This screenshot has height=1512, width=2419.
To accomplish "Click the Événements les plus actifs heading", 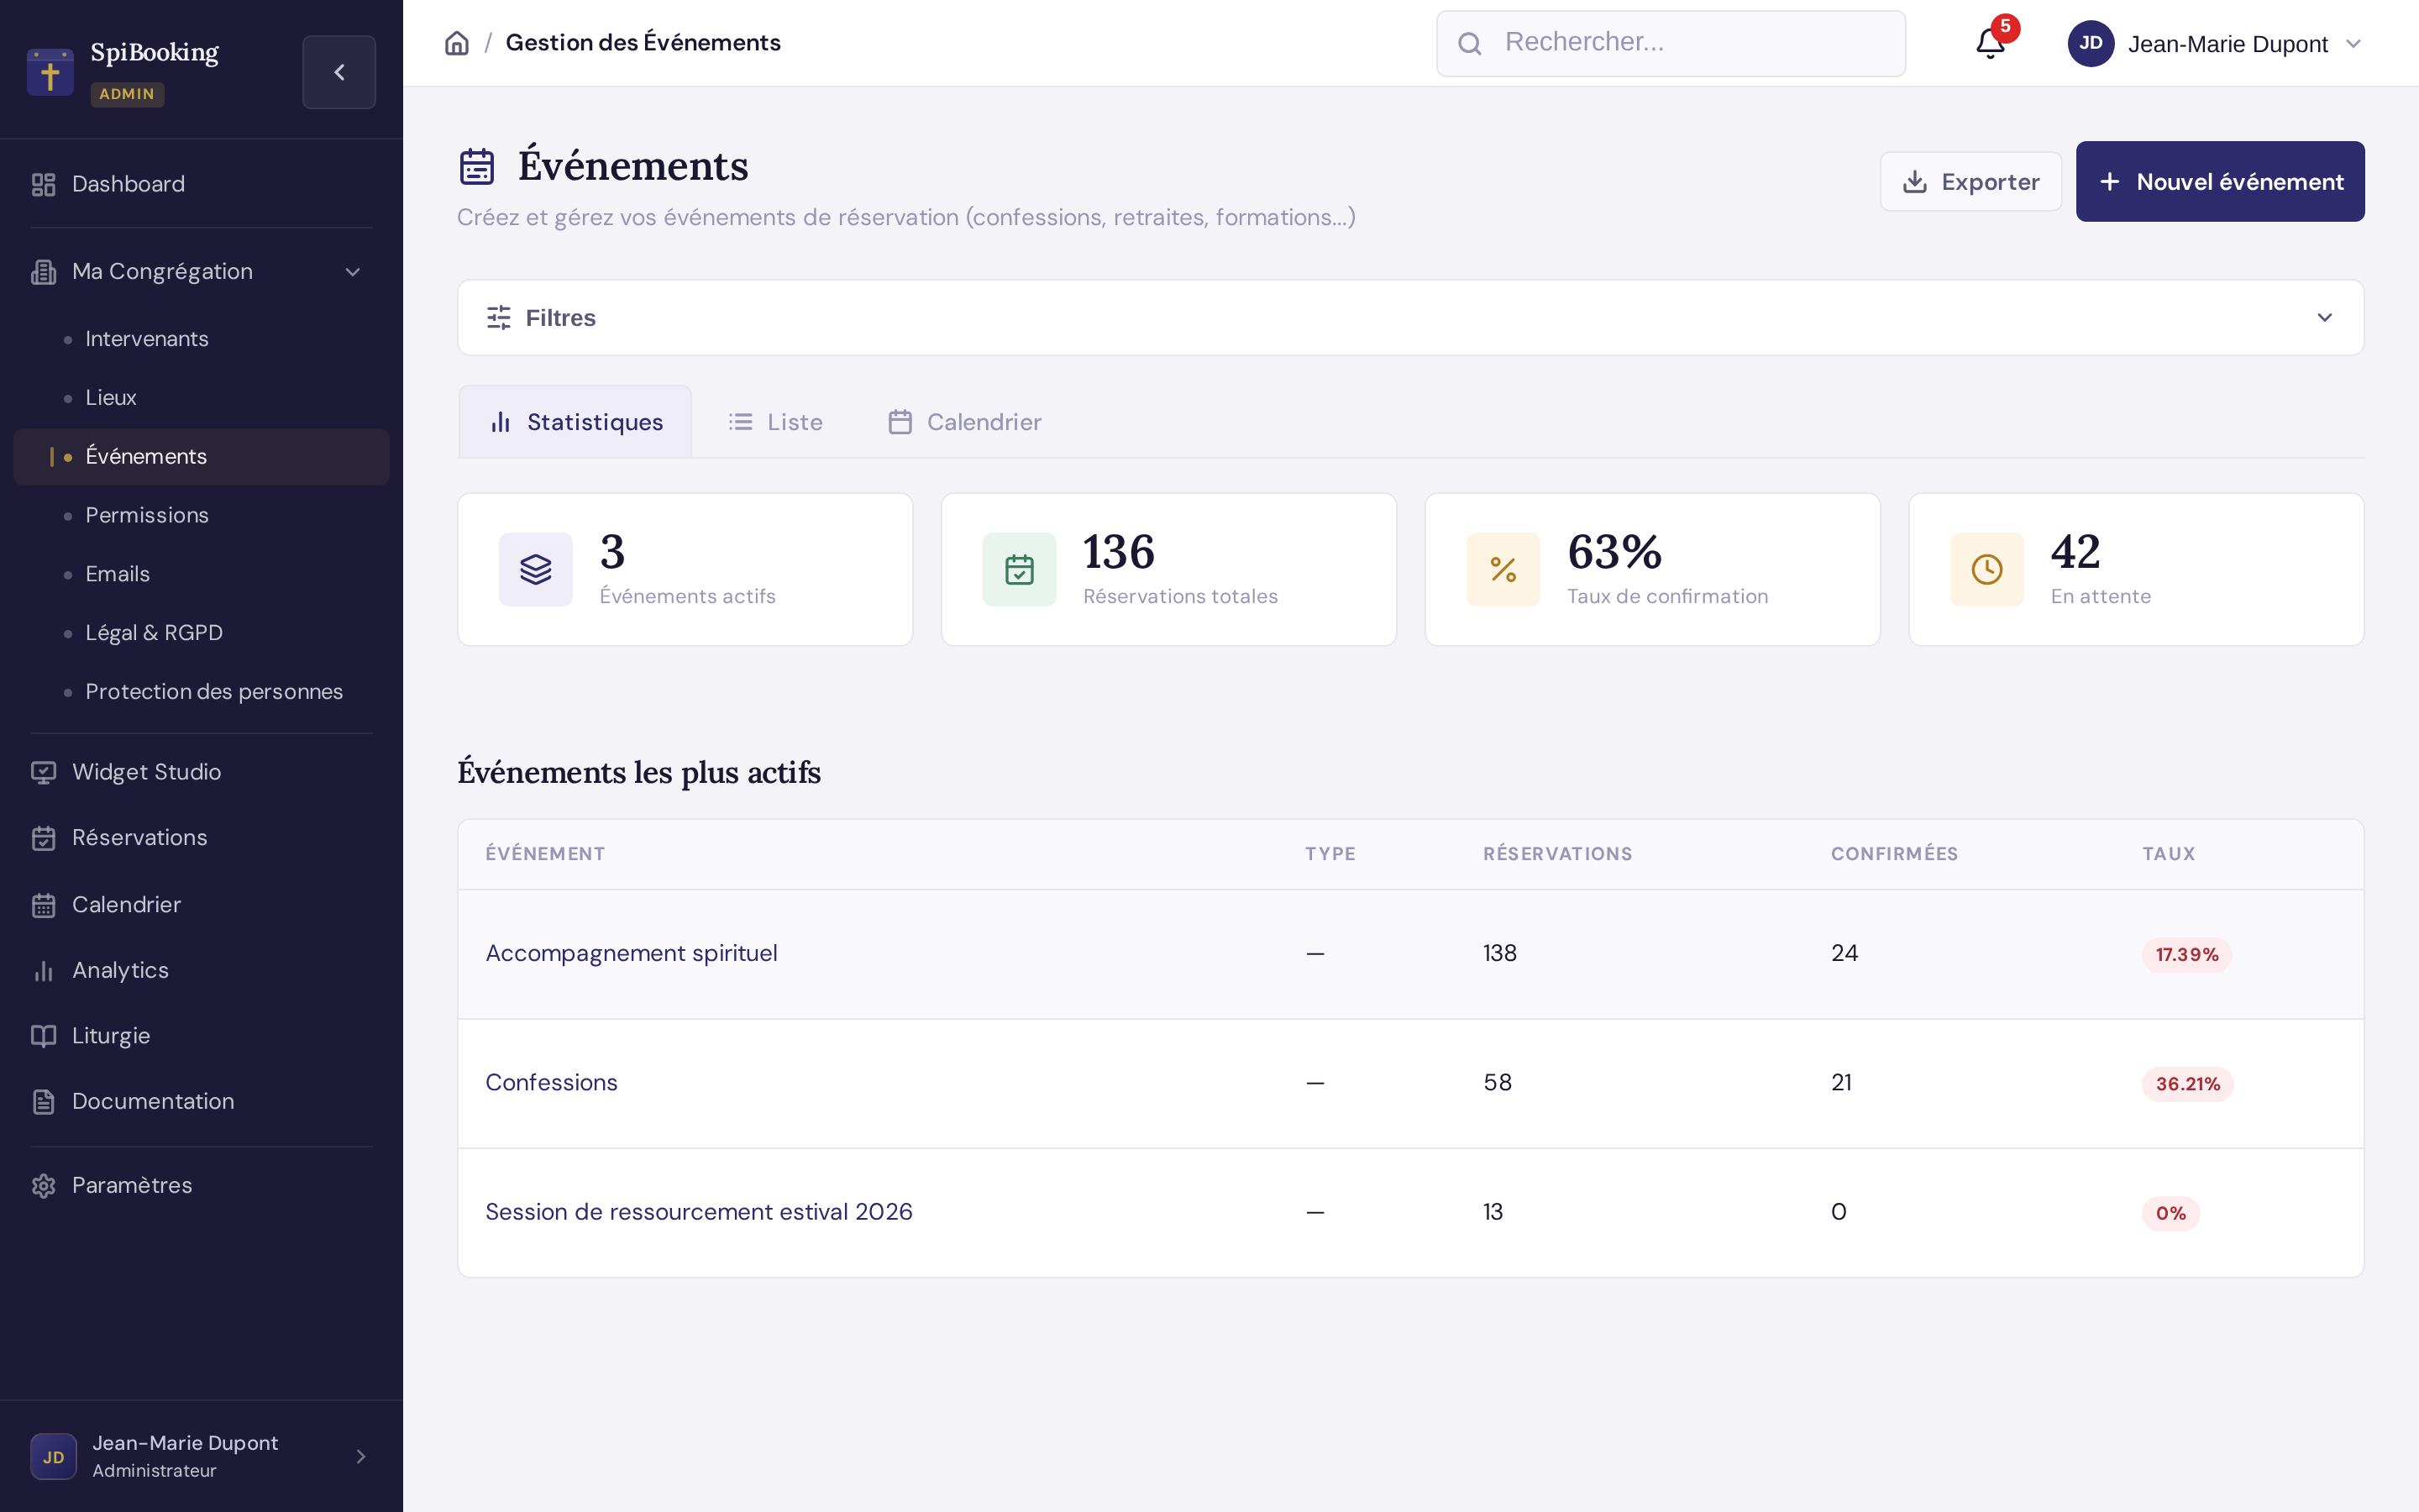I will pos(638,773).
